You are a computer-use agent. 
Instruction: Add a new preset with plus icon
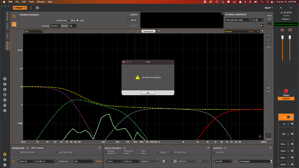point(37,8)
